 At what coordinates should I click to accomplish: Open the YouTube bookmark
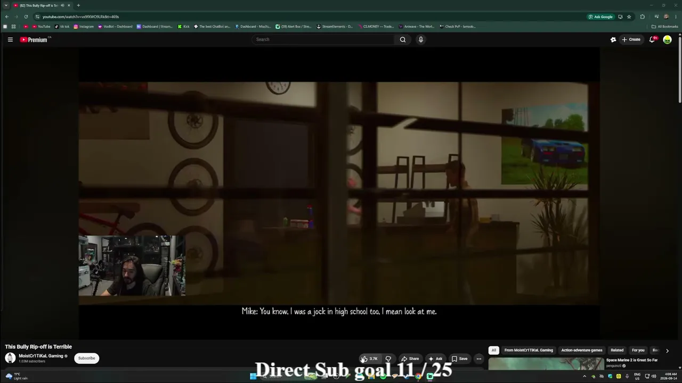[x=41, y=26]
